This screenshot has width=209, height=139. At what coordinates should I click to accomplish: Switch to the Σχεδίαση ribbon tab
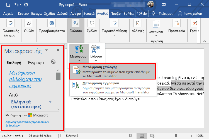click(x=49, y=14)
